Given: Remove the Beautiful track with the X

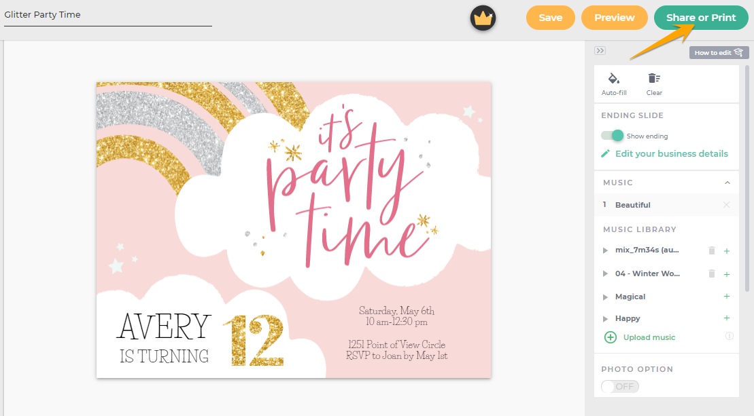Looking at the screenshot, I should pos(727,205).
